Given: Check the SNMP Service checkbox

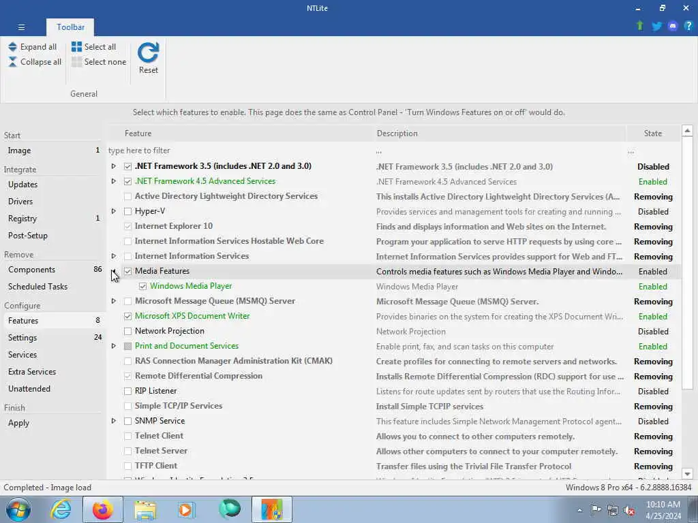Looking at the screenshot, I should [127, 421].
